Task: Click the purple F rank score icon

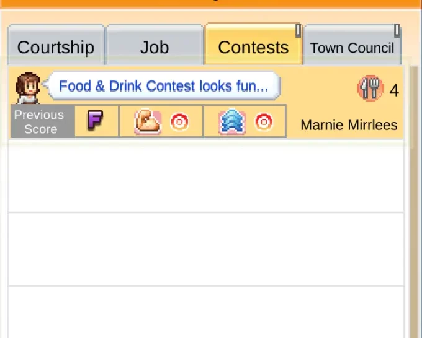Action: tap(96, 121)
